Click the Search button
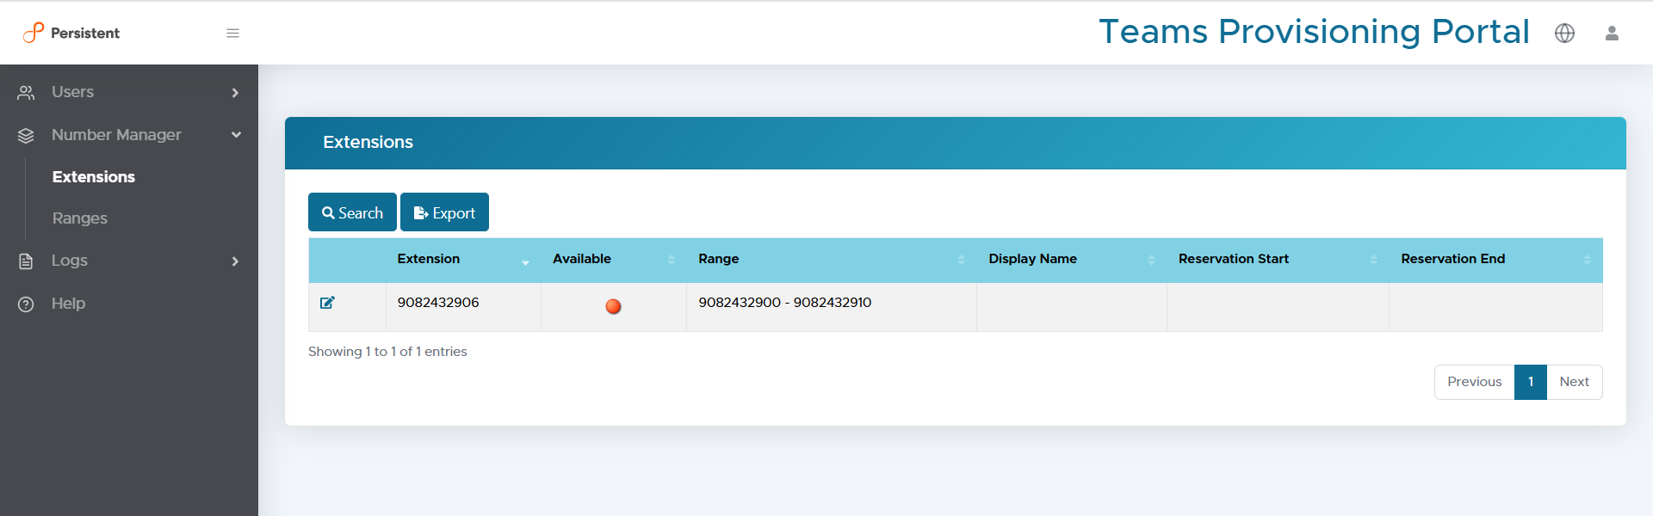Viewport: 1653px width, 516px height. click(x=352, y=212)
